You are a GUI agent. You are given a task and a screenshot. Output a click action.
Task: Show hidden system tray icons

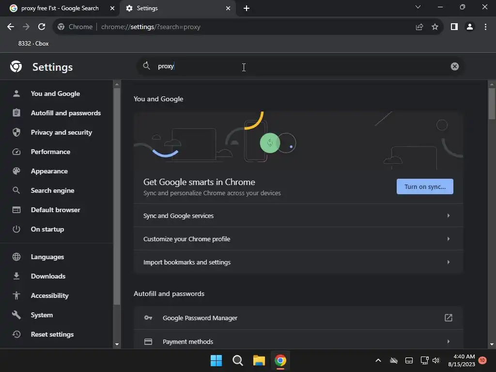click(x=378, y=360)
